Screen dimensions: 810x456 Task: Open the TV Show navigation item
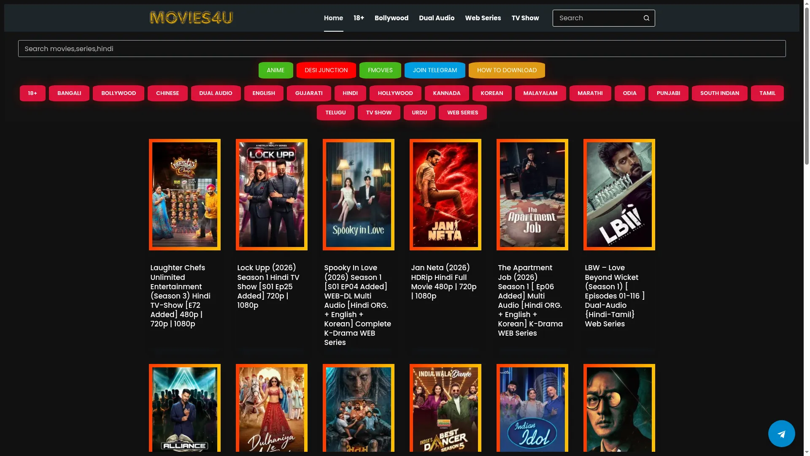(525, 18)
